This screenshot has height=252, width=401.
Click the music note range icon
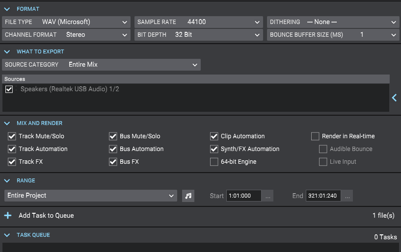(x=188, y=196)
